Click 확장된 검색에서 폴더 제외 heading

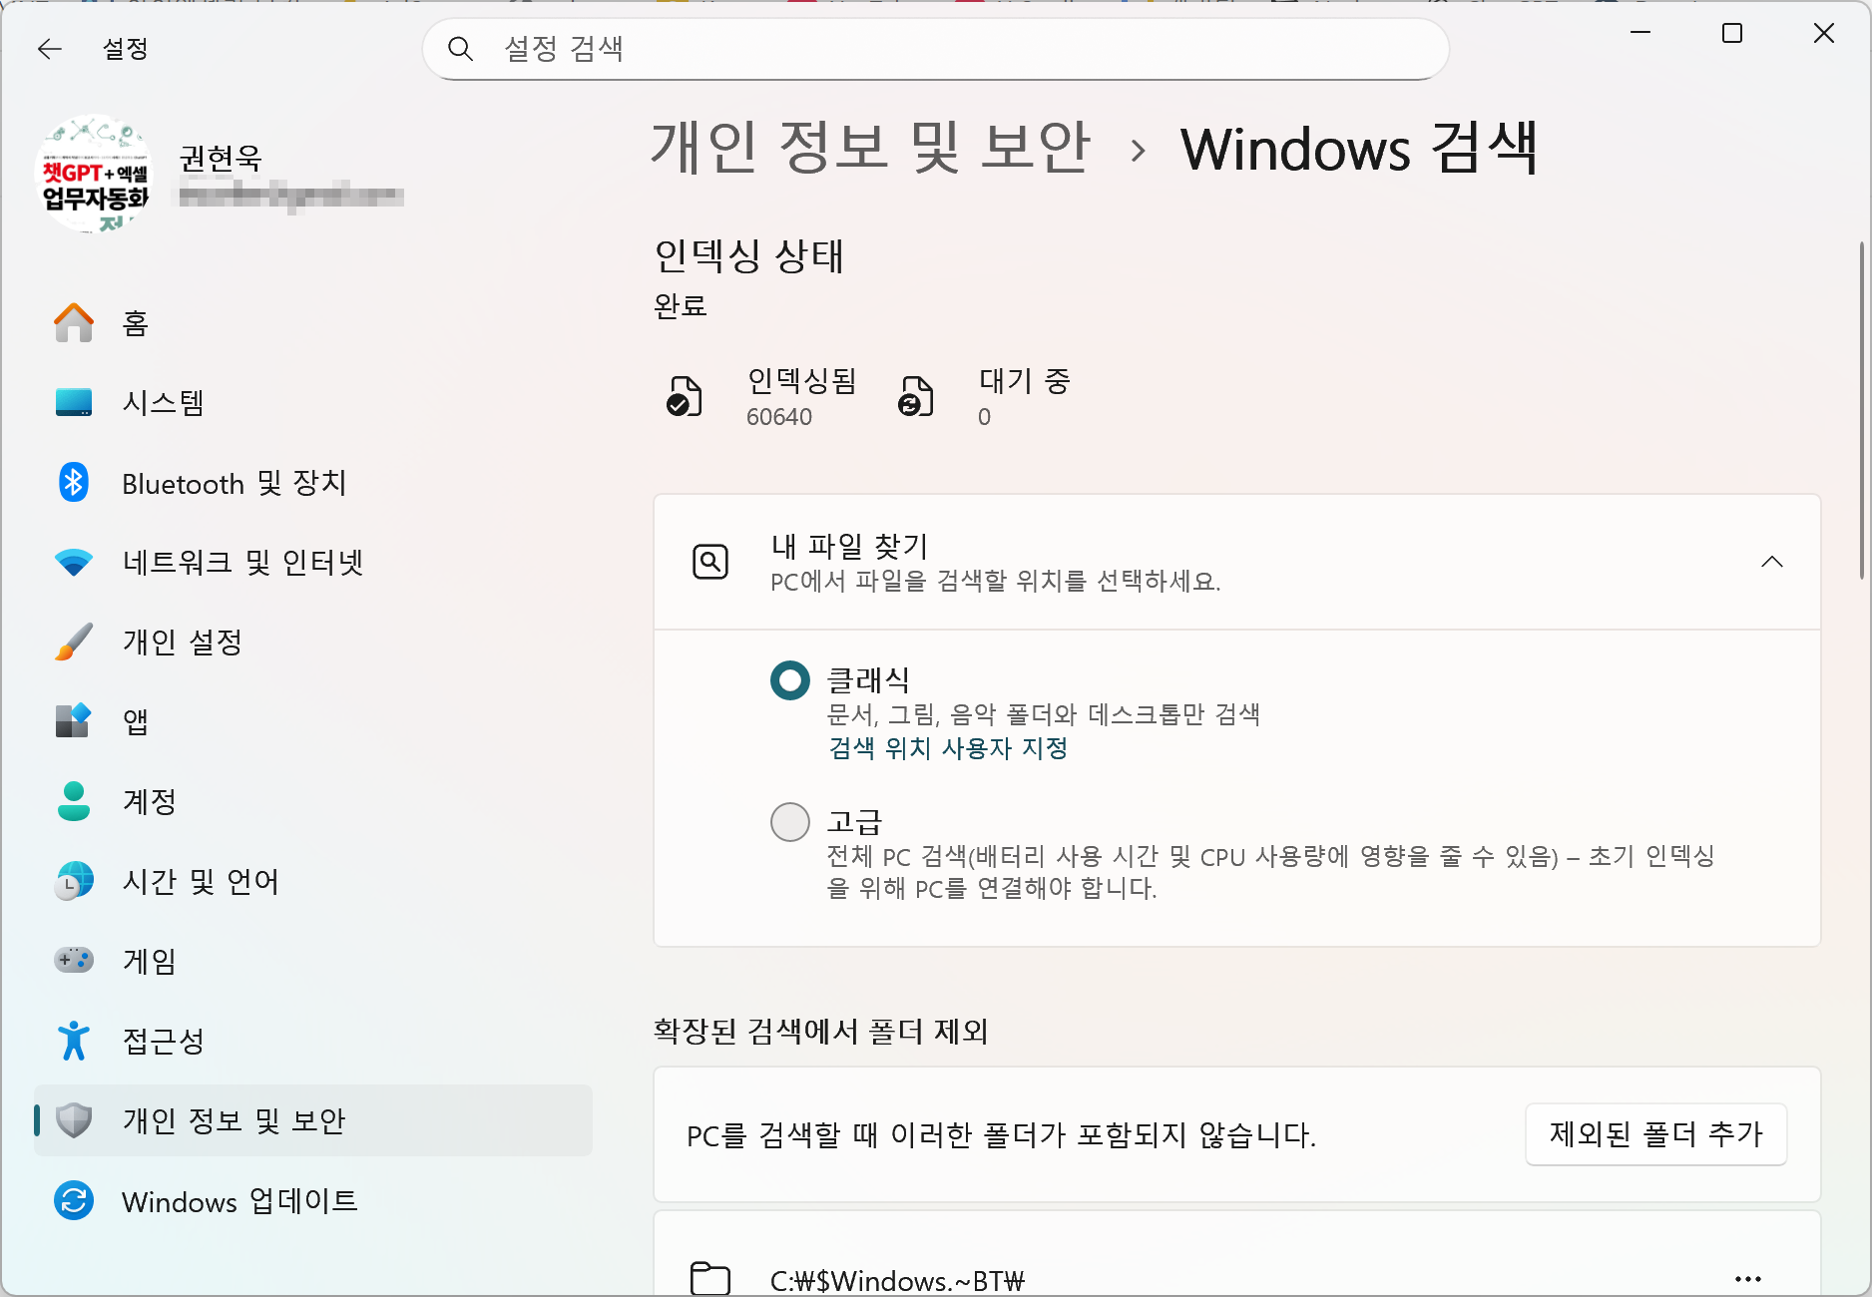[821, 1031]
